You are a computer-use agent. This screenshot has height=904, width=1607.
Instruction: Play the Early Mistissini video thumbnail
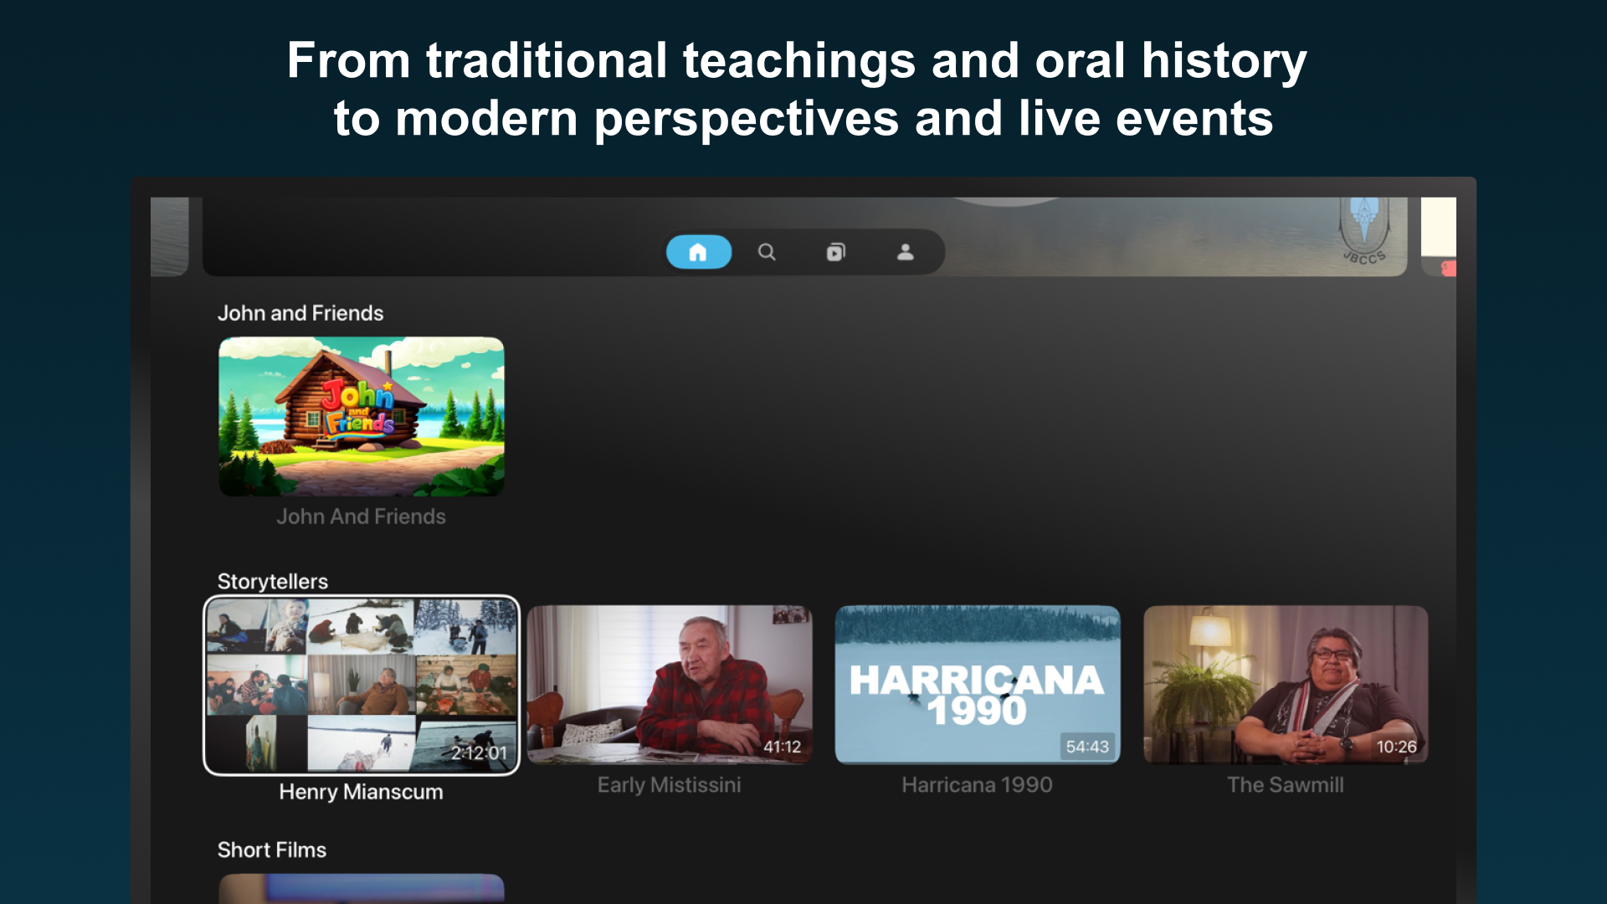click(x=670, y=685)
